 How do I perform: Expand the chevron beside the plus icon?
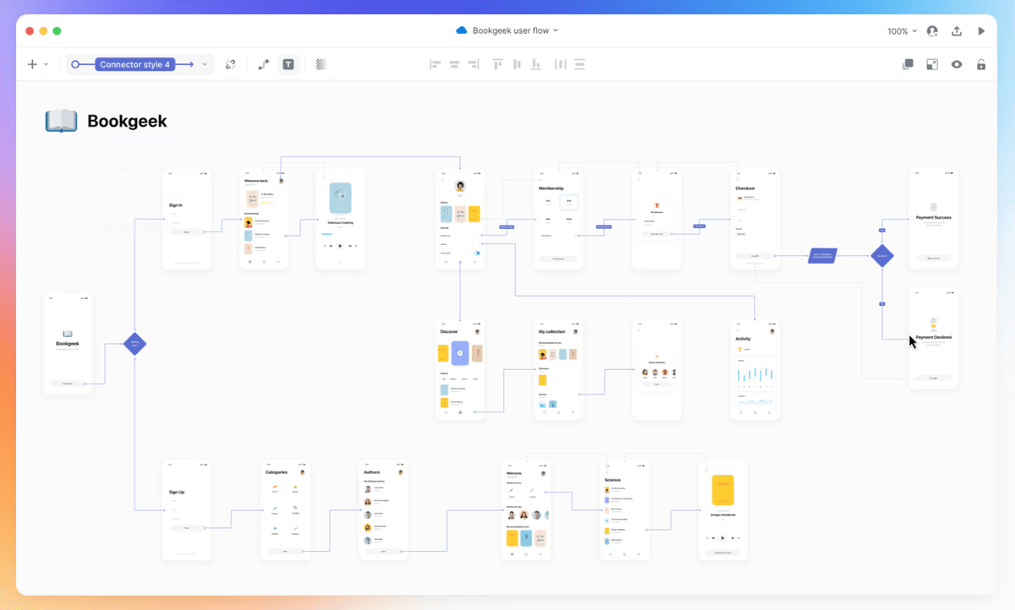pyautogui.click(x=46, y=64)
